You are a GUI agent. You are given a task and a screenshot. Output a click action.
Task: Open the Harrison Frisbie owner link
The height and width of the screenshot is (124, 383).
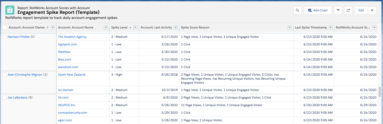coord(19,37)
